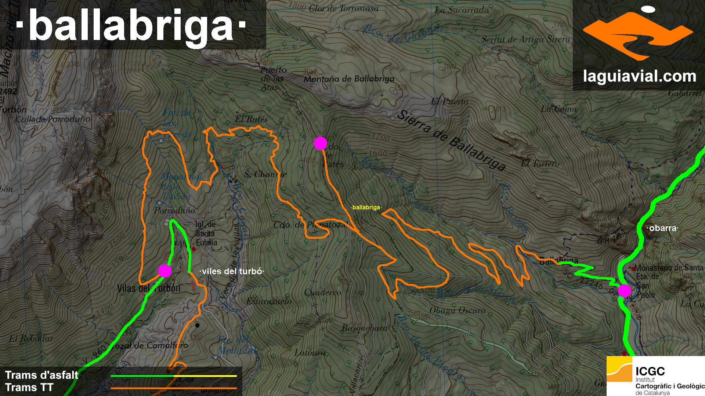Click the ICGC institute logo
The image size is (705, 396).
(656, 376)
